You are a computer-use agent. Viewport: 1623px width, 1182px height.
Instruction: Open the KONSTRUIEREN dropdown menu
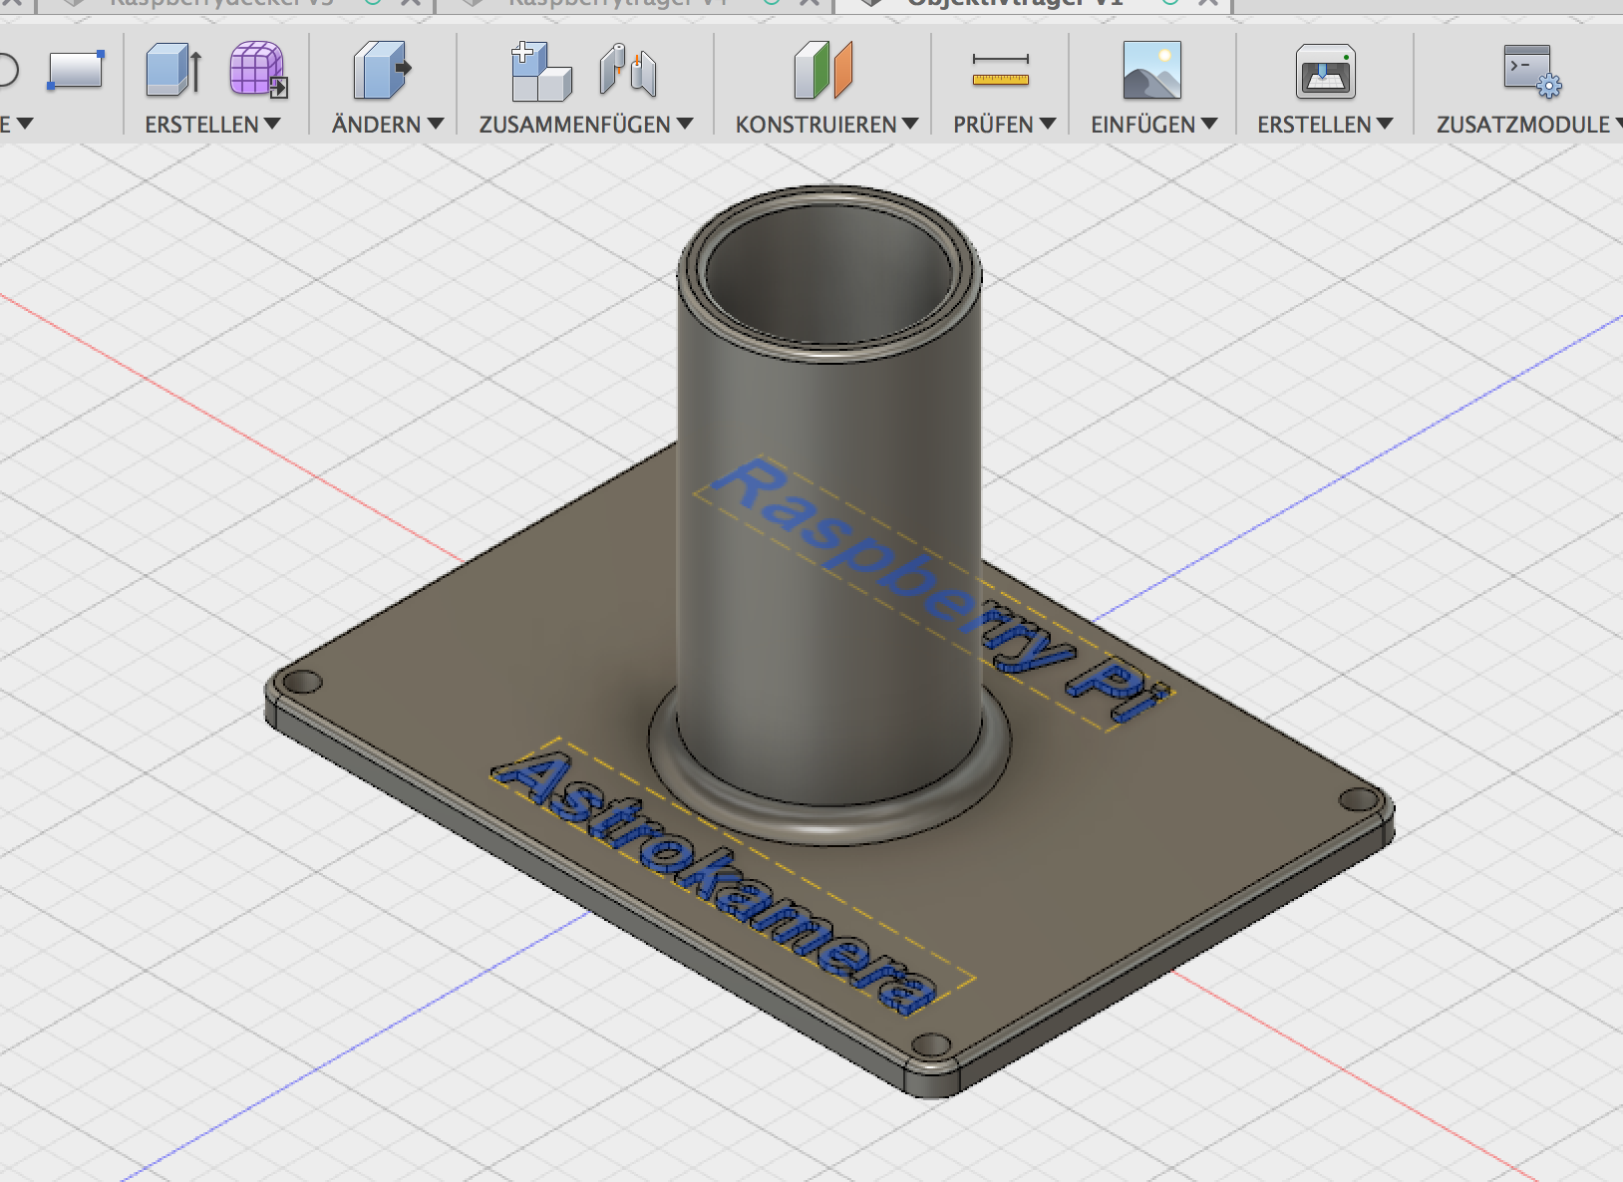(x=827, y=125)
